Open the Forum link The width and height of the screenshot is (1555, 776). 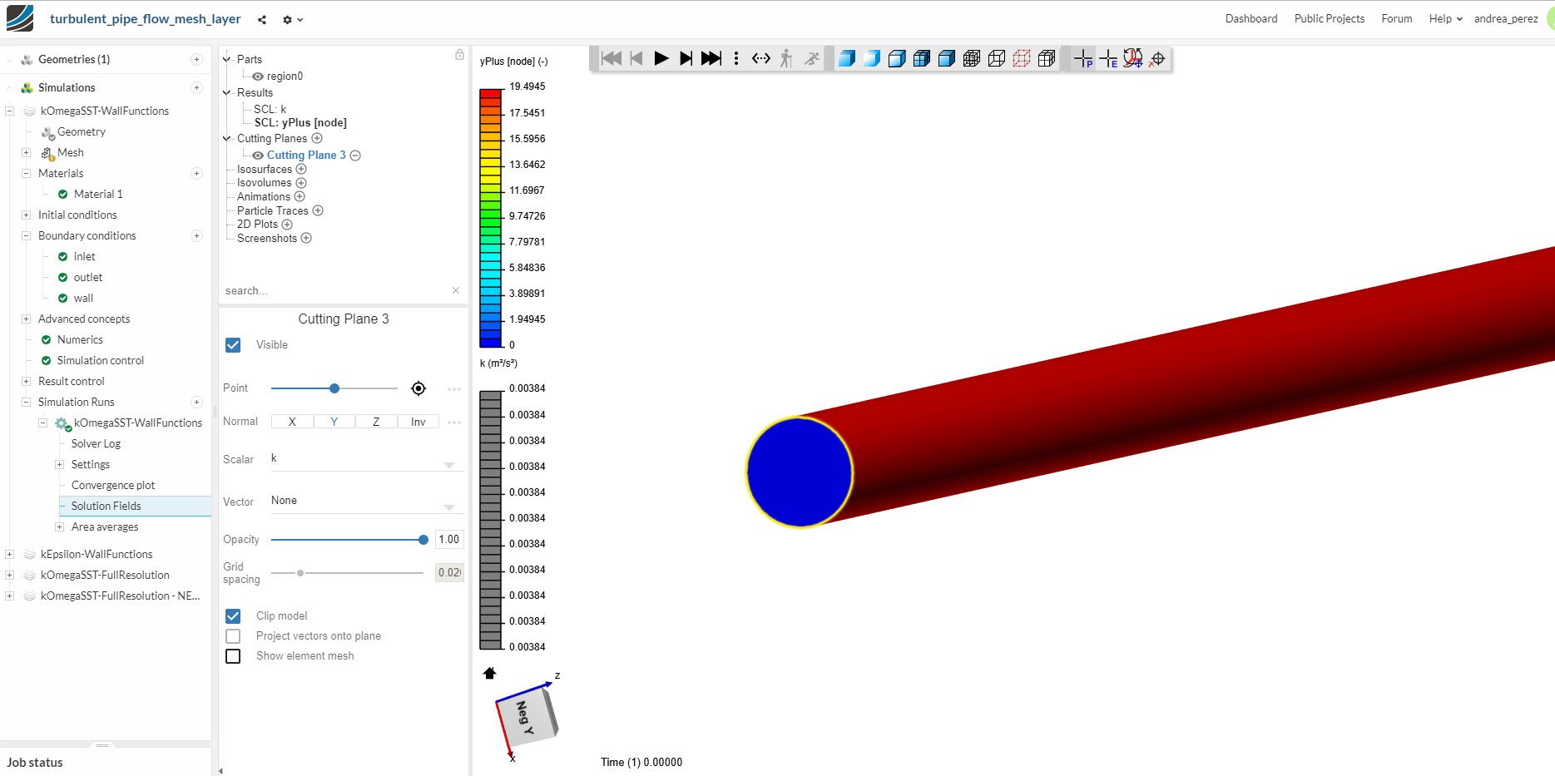(1397, 19)
